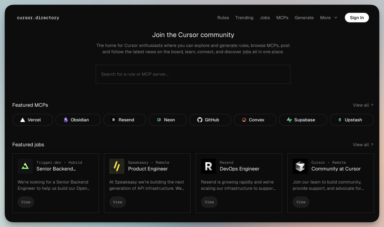Select the Supabase MCP chip label
Image resolution: width=384 pixels, height=227 pixels.
(x=304, y=120)
